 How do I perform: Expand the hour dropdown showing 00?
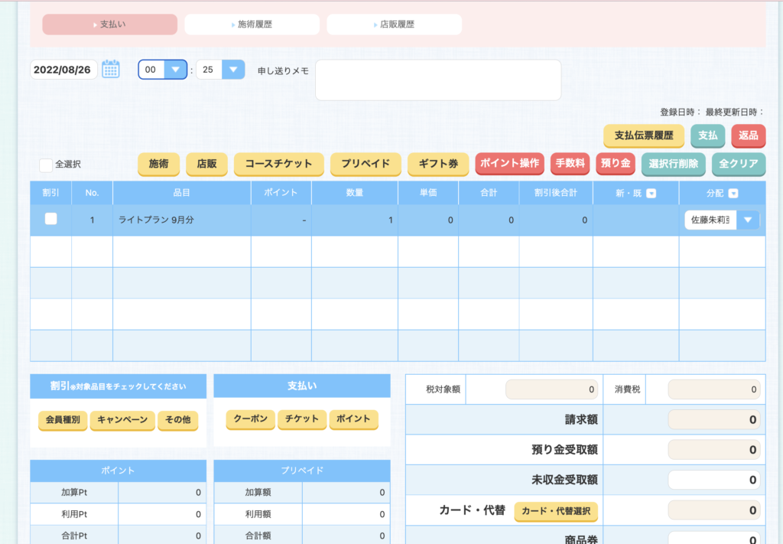click(x=175, y=70)
